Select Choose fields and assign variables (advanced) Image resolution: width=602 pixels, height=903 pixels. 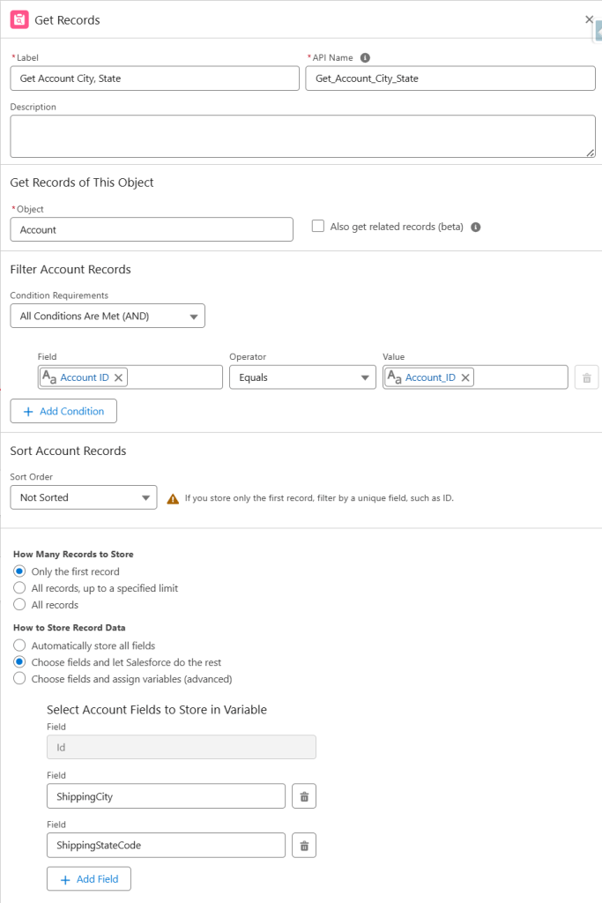pos(19,679)
